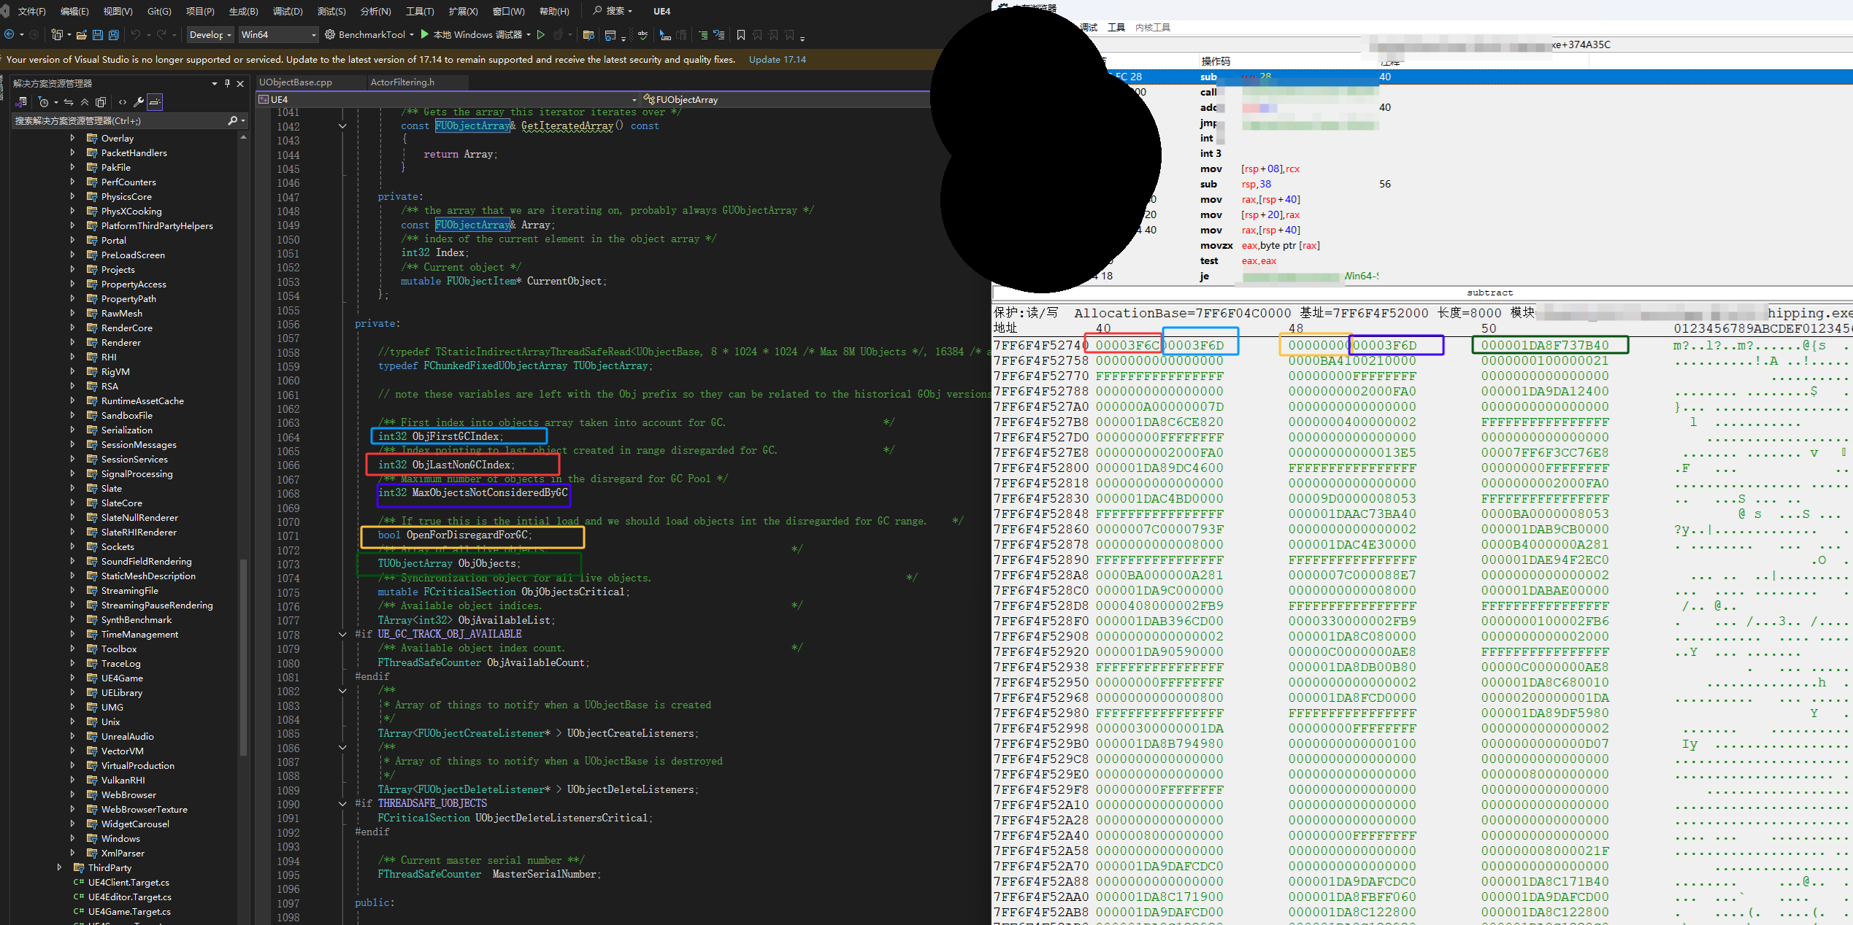Open Properties wrench icon in Solution Explorer
The image size is (1853, 925).
coord(138,102)
